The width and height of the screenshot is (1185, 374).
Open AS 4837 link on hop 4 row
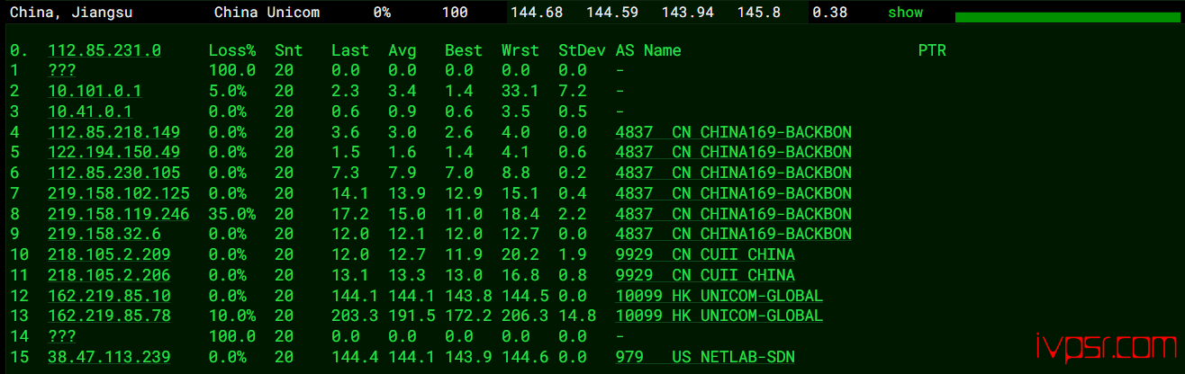pos(734,132)
